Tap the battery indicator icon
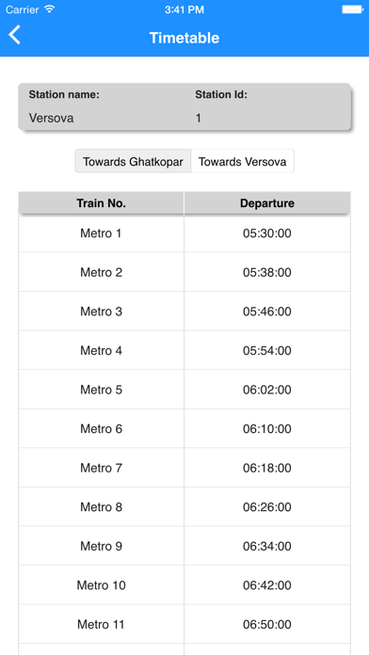Image resolution: width=369 pixels, height=655 pixels. pyautogui.click(x=352, y=9)
